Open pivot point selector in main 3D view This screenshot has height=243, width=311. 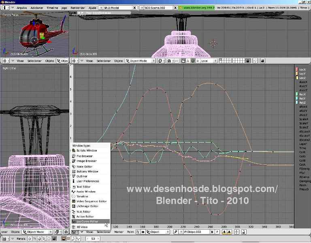[x=170, y=61]
